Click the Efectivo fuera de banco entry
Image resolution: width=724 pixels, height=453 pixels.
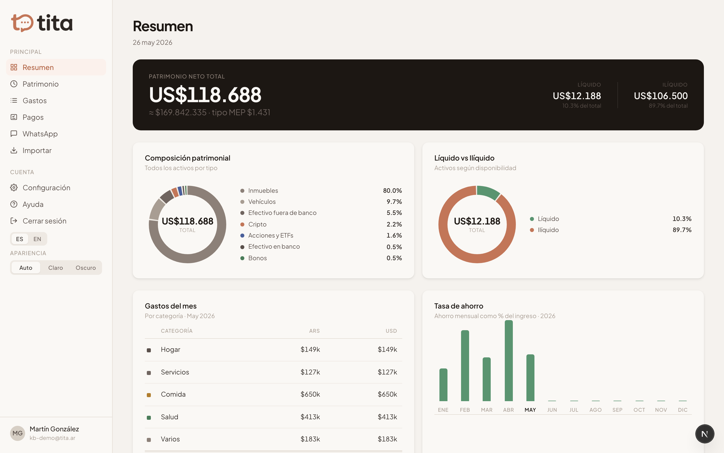pos(321,213)
